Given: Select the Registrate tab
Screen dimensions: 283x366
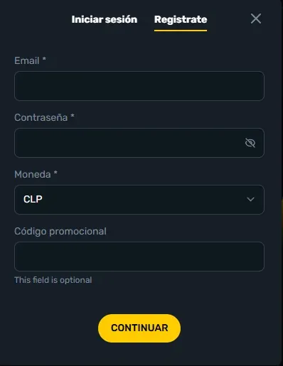Looking at the screenshot, I should pos(181,19).
